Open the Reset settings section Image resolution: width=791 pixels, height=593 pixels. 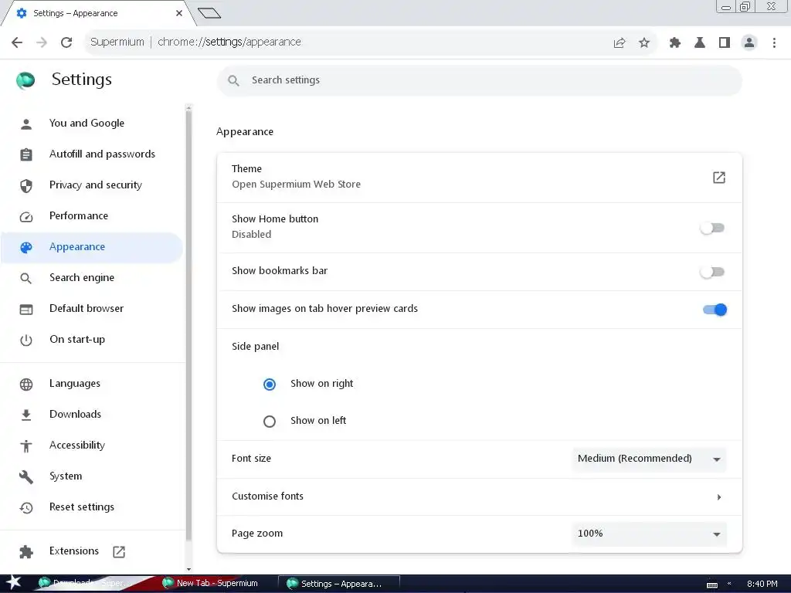tap(82, 507)
